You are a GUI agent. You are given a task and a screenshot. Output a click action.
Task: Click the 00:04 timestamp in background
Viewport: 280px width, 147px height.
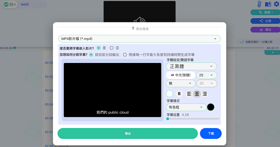pos(49,104)
